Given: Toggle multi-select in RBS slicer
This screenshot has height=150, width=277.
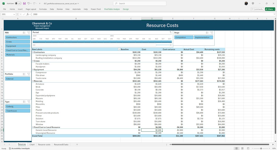Looking at the screenshot, I should 24,33.
